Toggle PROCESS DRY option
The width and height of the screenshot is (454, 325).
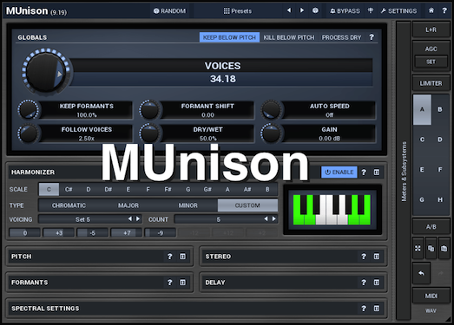click(341, 37)
